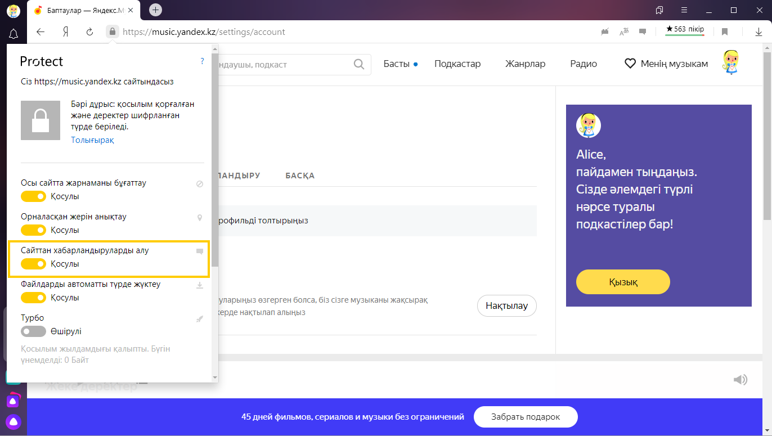
Task: Go to Менің музыкам
Action: pyautogui.click(x=666, y=64)
